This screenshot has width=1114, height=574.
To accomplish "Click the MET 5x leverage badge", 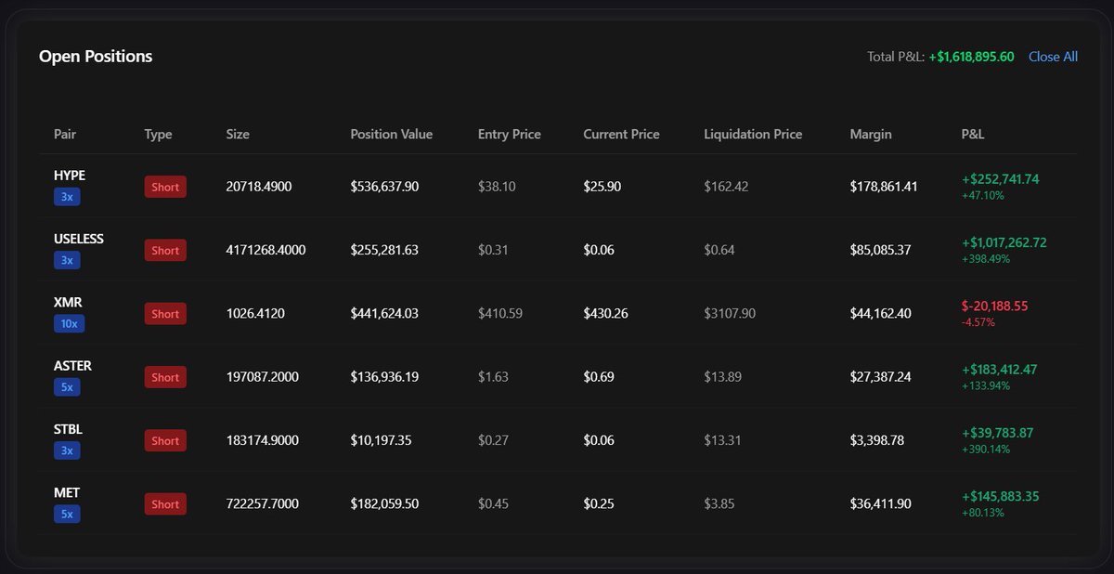I will click(67, 514).
